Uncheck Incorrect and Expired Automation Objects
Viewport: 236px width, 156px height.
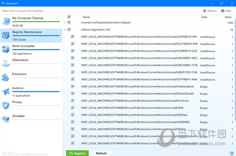click(x=69, y=22)
